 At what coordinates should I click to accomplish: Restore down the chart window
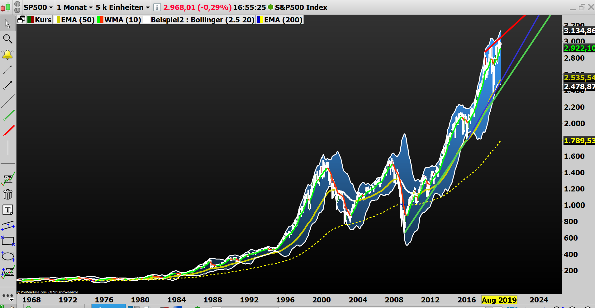(582, 7)
